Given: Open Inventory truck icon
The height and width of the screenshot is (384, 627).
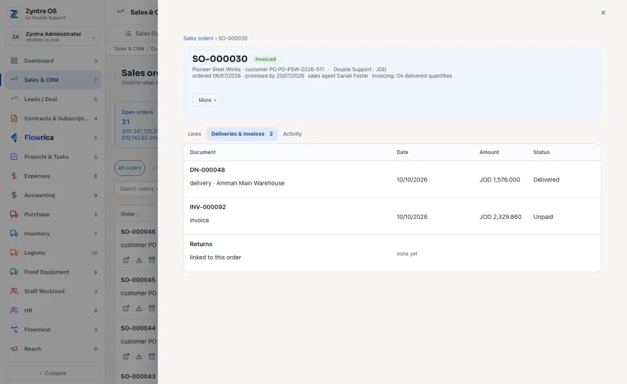Looking at the screenshot, I should pyautogui.click(x=14, y=233).
